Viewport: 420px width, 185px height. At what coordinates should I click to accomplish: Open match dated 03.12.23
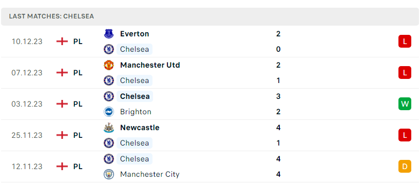pyautogui.click(x=210, y=104)
